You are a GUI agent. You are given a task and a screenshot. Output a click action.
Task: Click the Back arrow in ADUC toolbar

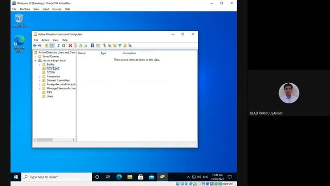35,45
